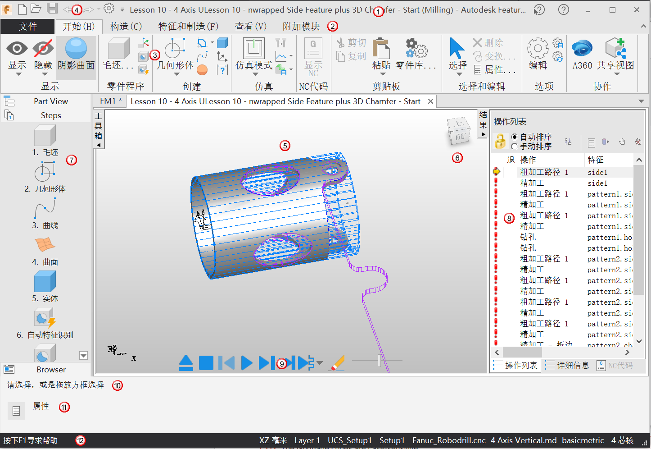This screenshot has width=651, height=449.
Task: Click the New document icon
Action: [22, 9]
